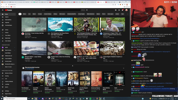
Task: Select the Mixes filter chip
Action: tap(24, 14)
